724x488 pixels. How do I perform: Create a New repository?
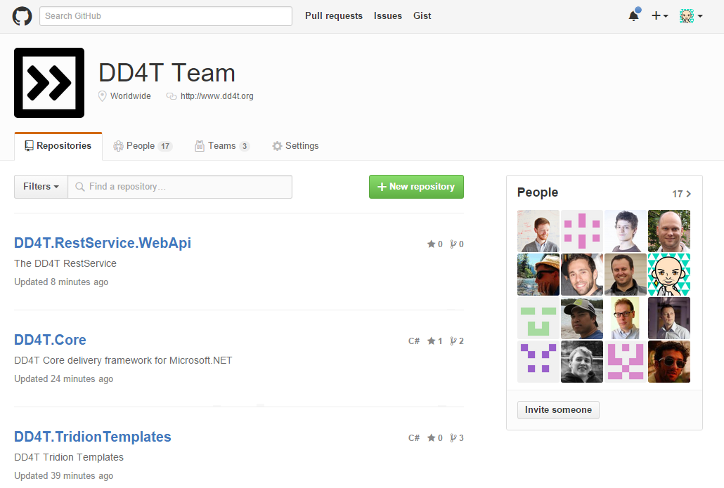coord(417,187)
